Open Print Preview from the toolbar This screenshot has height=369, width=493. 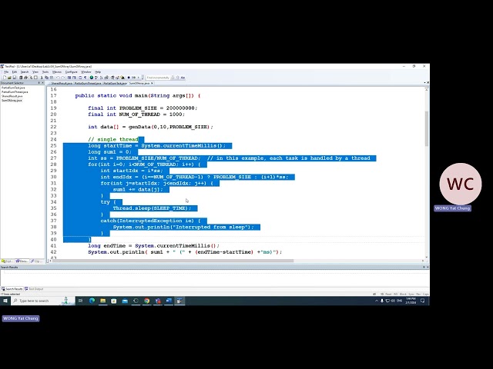click(31, 78)
